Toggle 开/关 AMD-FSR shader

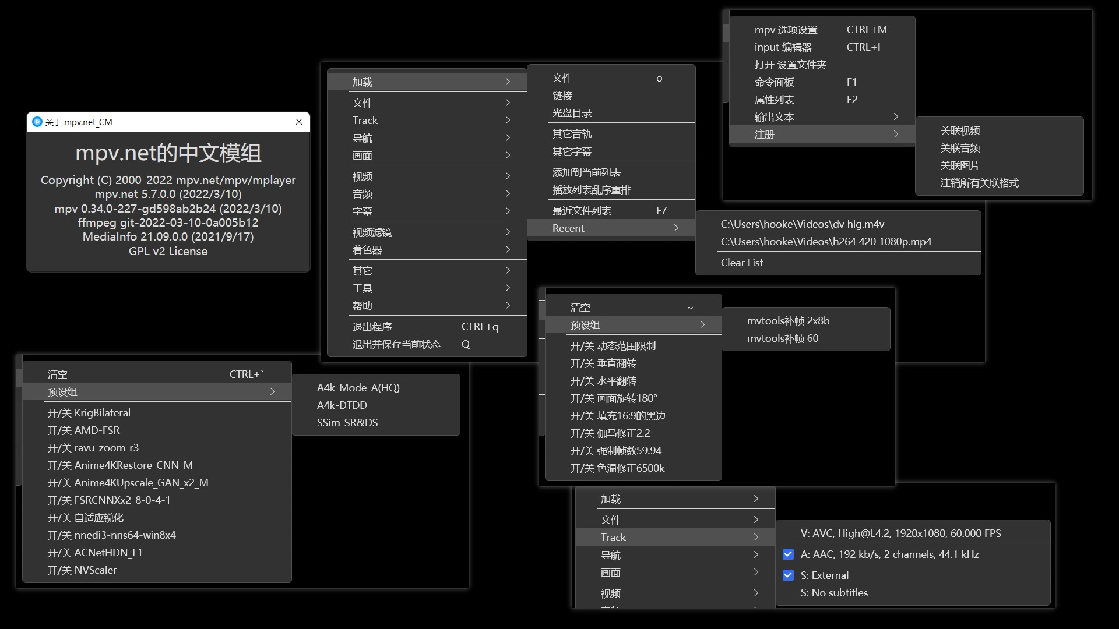[x=157, y=430]
